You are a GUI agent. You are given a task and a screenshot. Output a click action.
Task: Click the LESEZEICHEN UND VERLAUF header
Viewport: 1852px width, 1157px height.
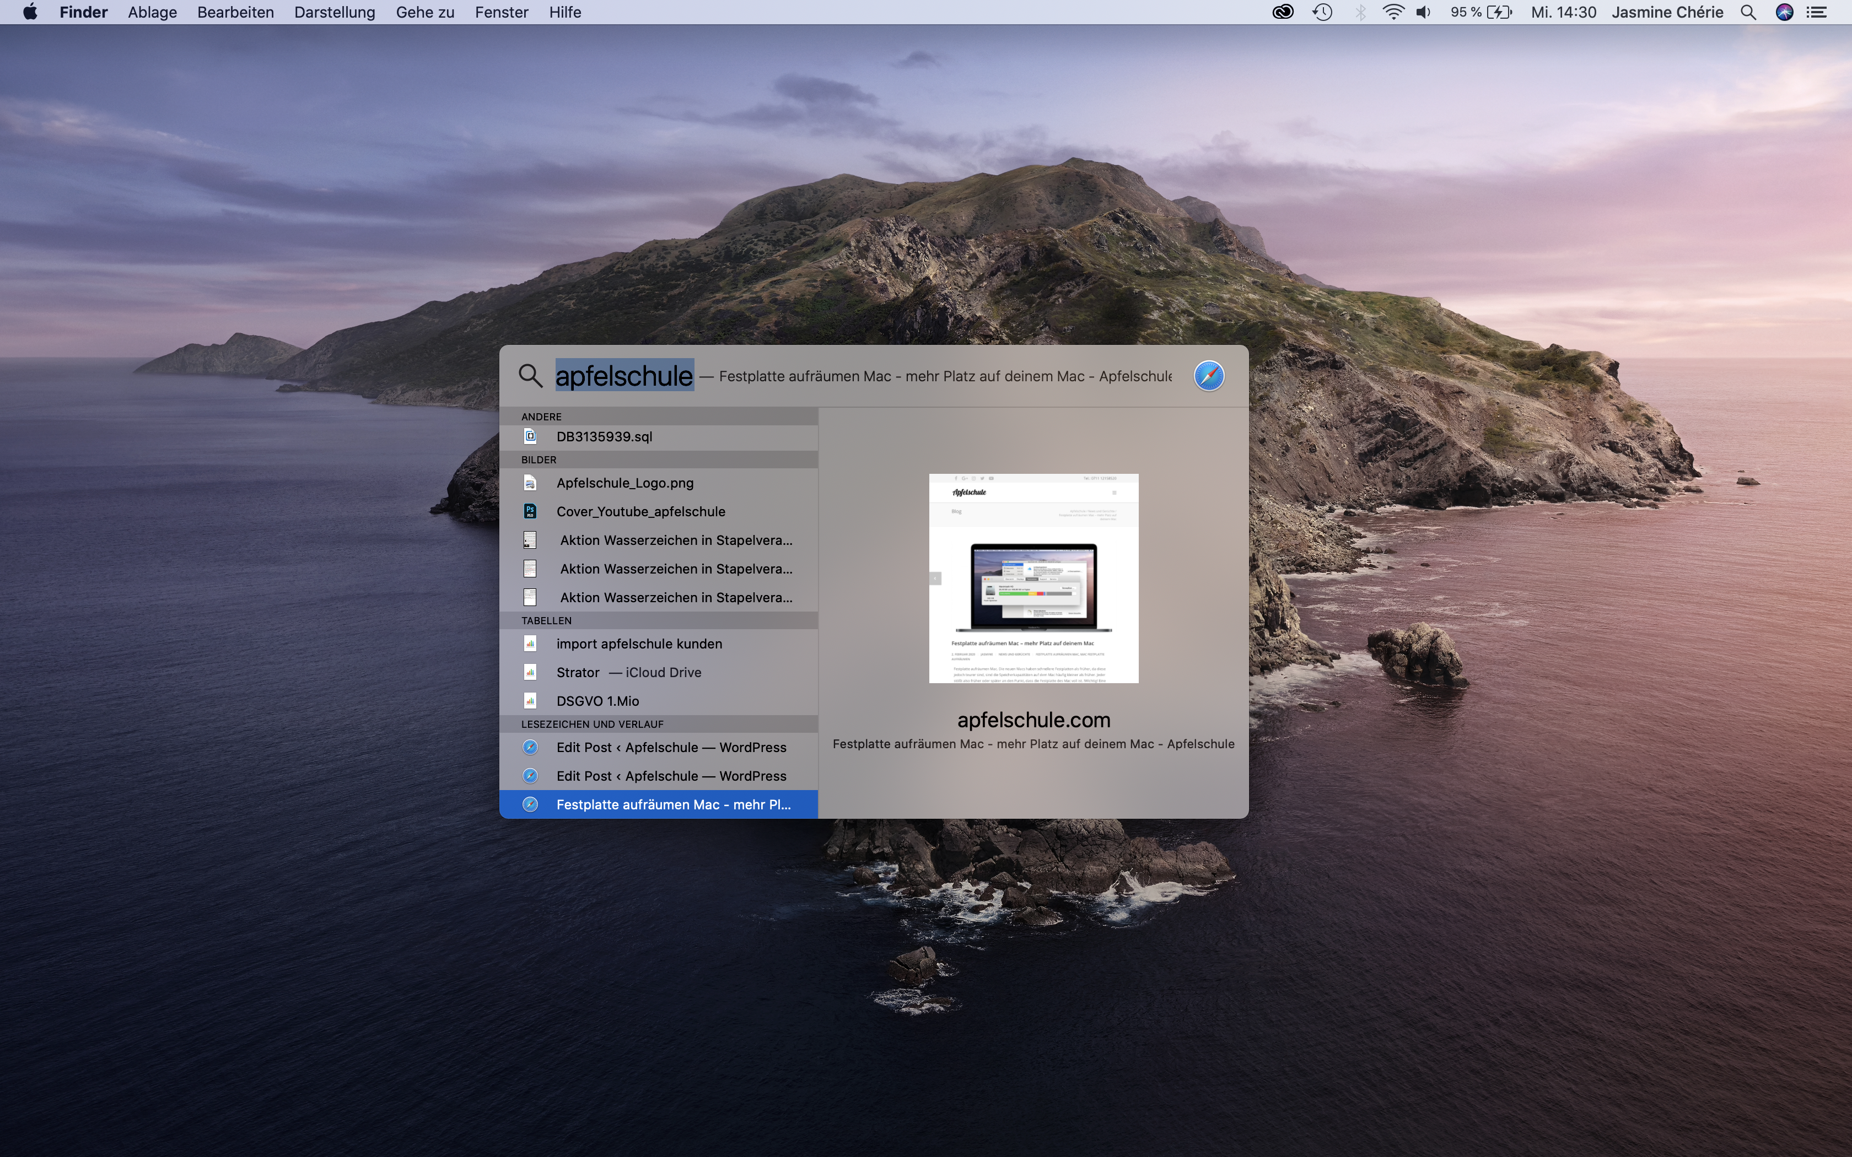[659, 724]
